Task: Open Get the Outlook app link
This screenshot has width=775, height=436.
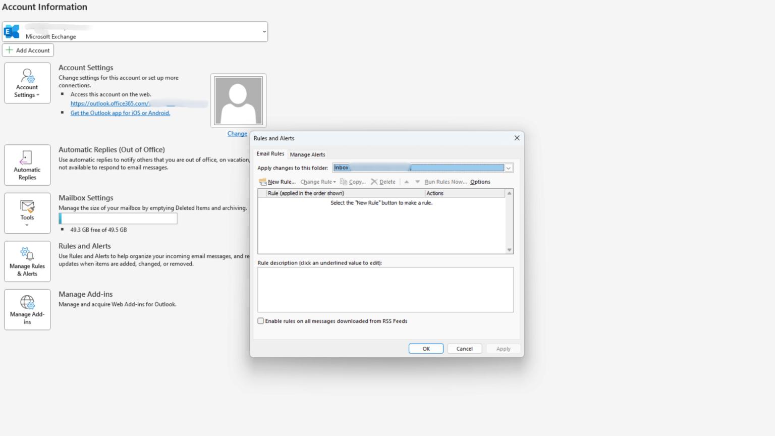Action: coord(120,113)
